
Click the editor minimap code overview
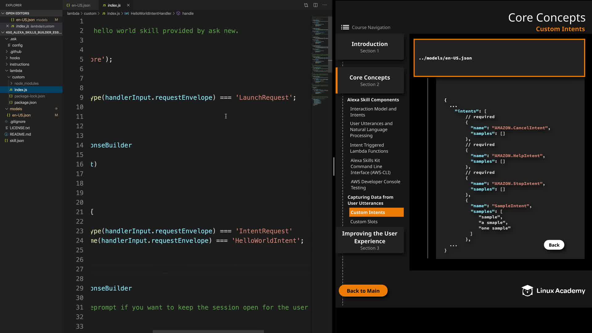click(x=319, y=62)
